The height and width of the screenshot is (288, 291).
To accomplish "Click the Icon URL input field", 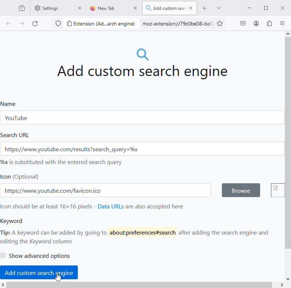I will coord(105,191).
